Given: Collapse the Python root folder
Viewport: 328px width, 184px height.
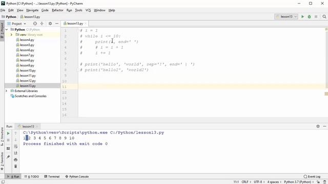Looking at the screenshot, I should point(7,30).
